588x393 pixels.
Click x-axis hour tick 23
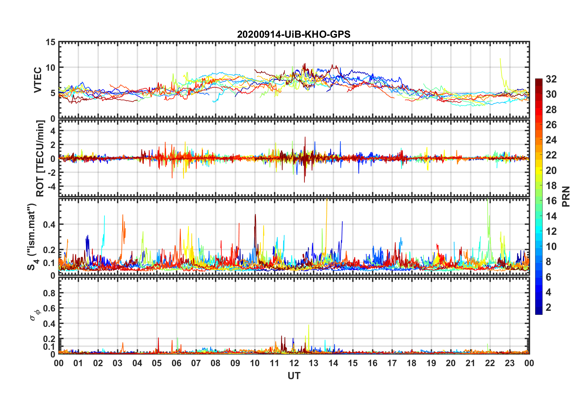click(510, 363)
